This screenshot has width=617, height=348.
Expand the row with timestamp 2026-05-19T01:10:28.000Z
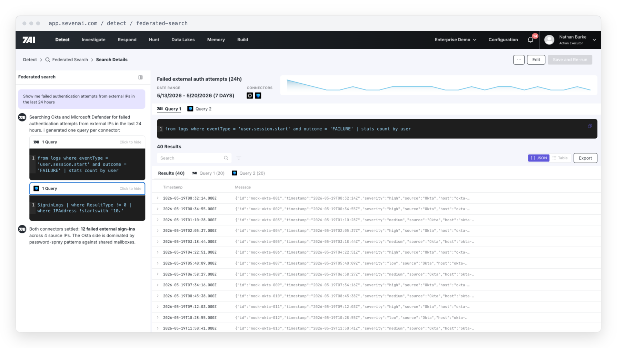click(158, 220)
